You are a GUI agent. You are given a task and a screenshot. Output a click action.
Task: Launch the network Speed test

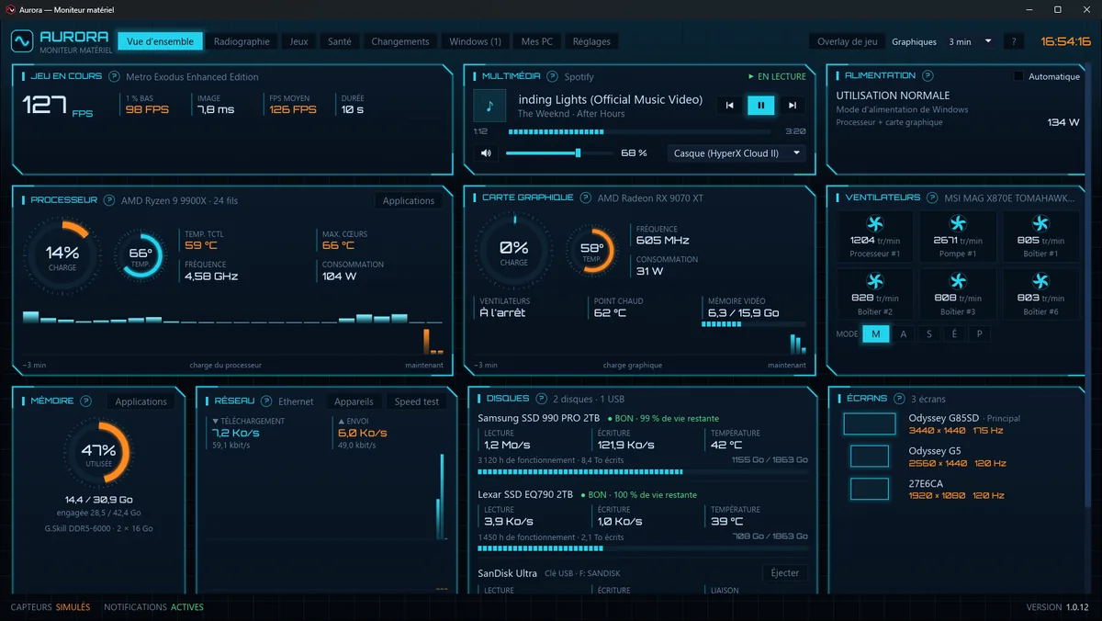pos(417,401)
